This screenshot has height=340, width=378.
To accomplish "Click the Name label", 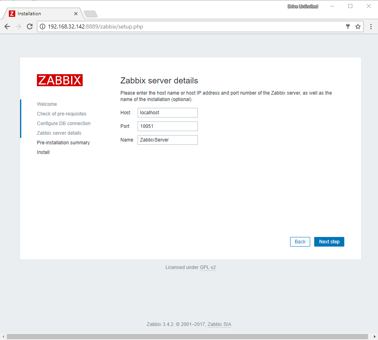I will (127, 140).
